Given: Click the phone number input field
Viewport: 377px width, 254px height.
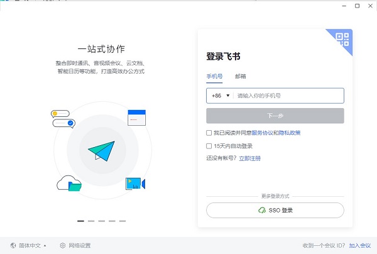Looking at the screenshot, I should 288,96.
